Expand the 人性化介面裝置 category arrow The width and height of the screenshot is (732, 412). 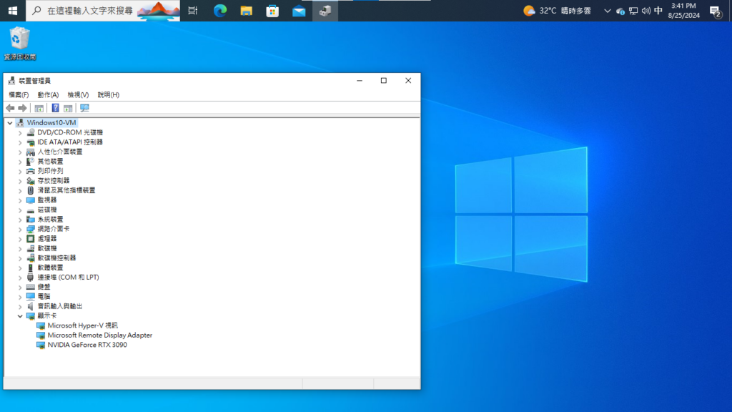[x=20, y=152]
